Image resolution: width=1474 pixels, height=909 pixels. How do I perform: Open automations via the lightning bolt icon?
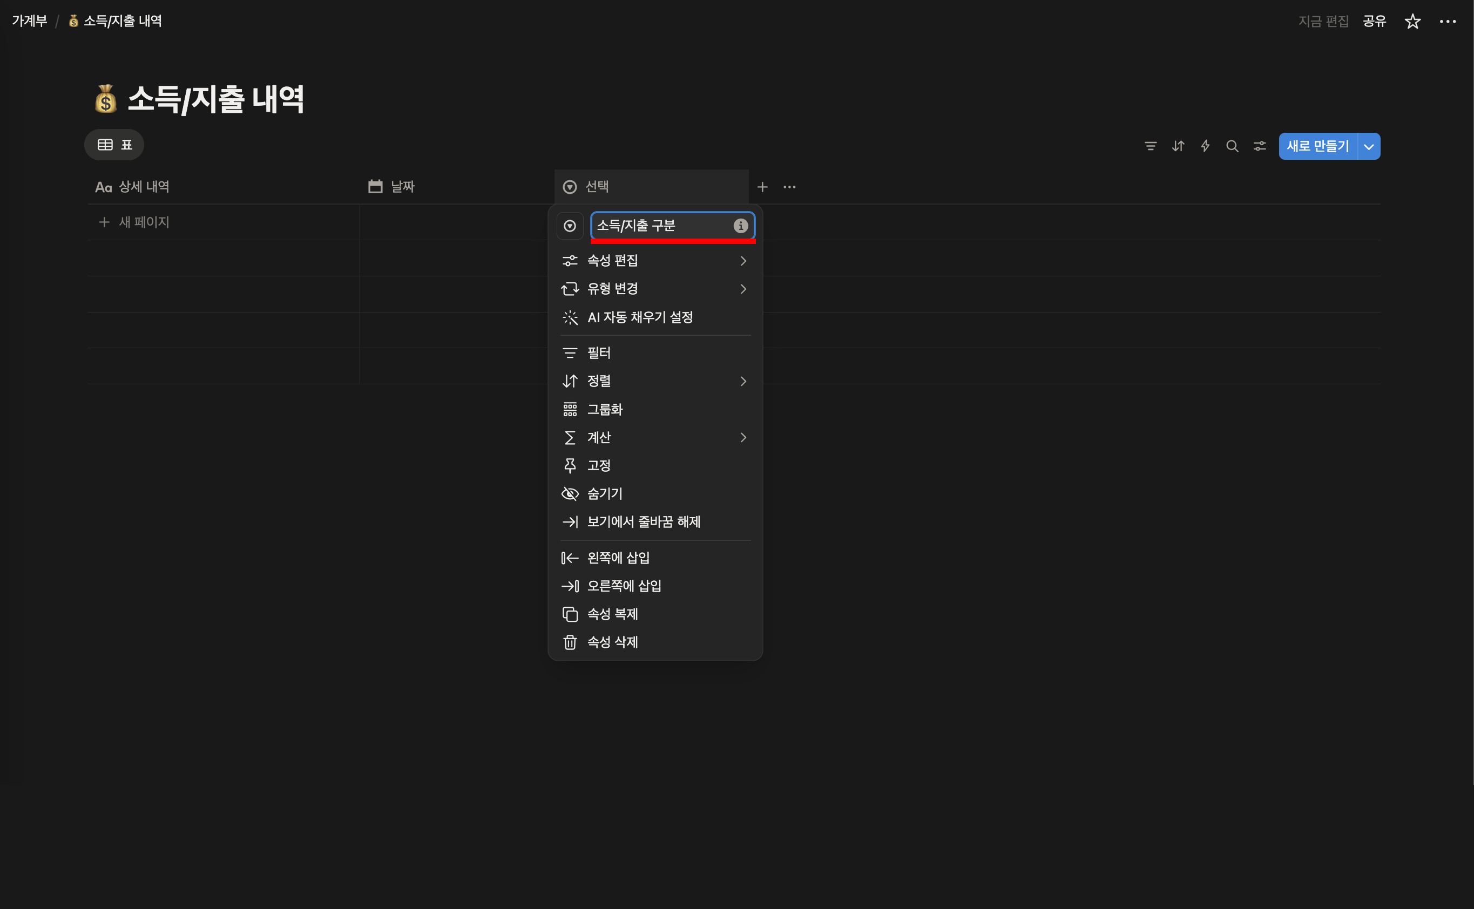[1205, 146]
